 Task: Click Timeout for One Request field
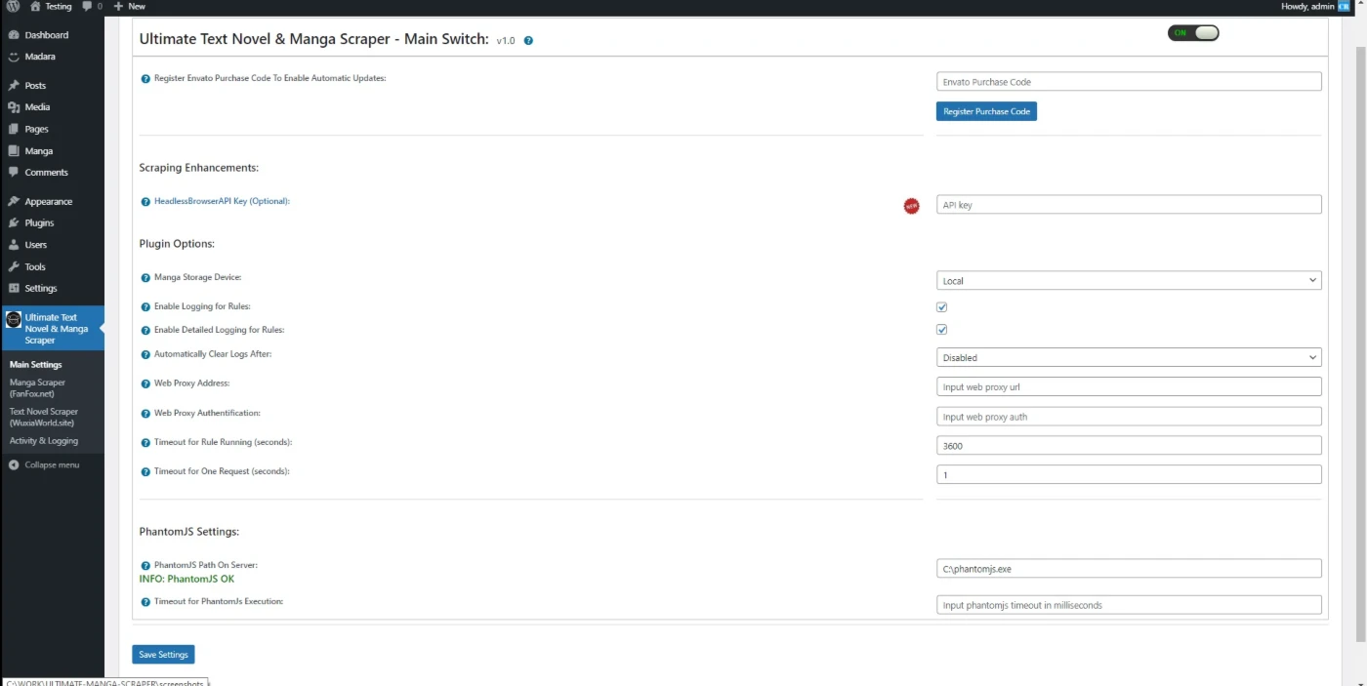(x=1129, y=474)
